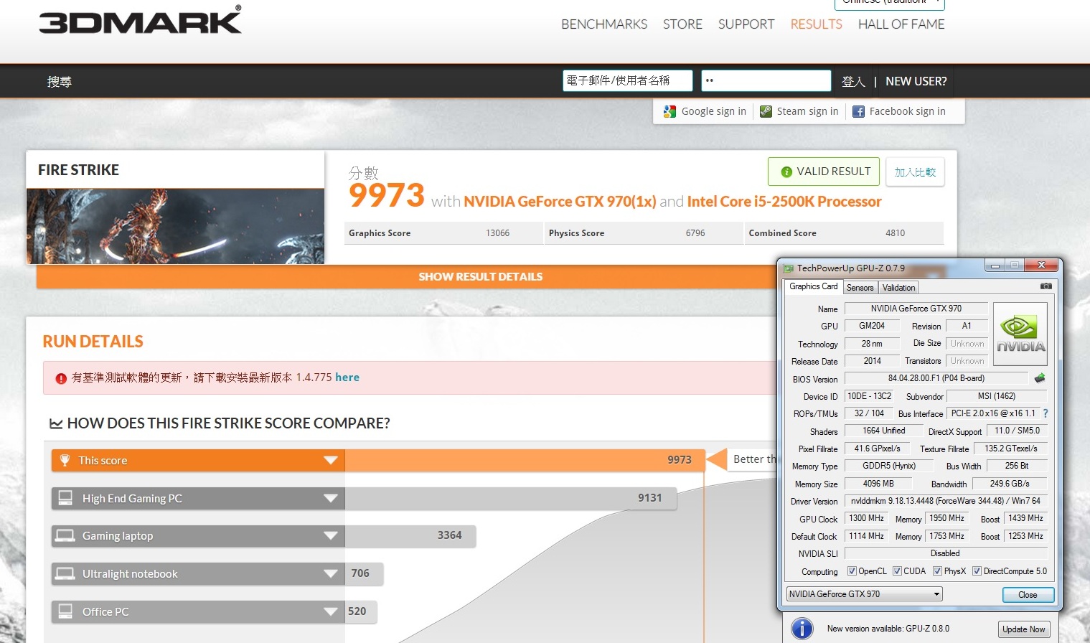The height and width of the screenshot is (643, 1090).
Task: Click the Combined Score value 4810
Action: tap(895, 233)
